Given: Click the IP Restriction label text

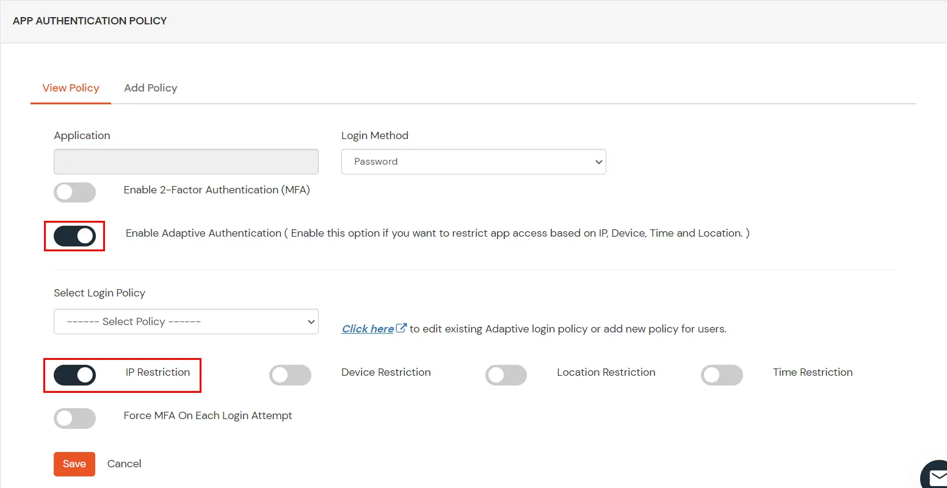Looking at the screenshot, I should tap(158, 372).
